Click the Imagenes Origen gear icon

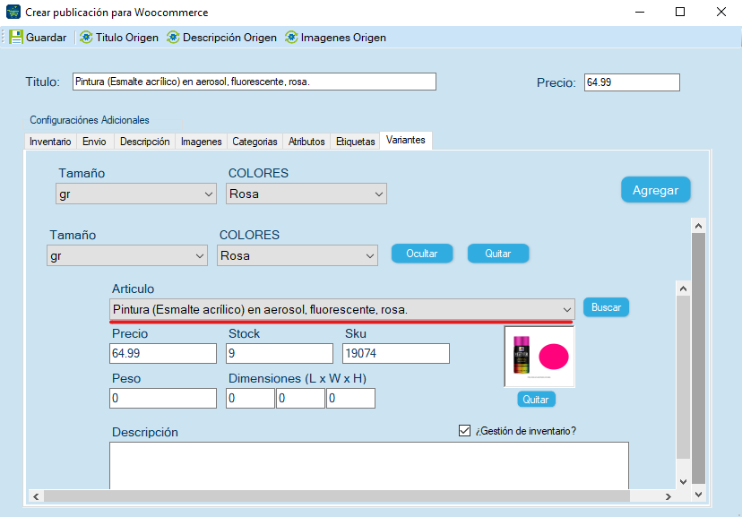291,38
